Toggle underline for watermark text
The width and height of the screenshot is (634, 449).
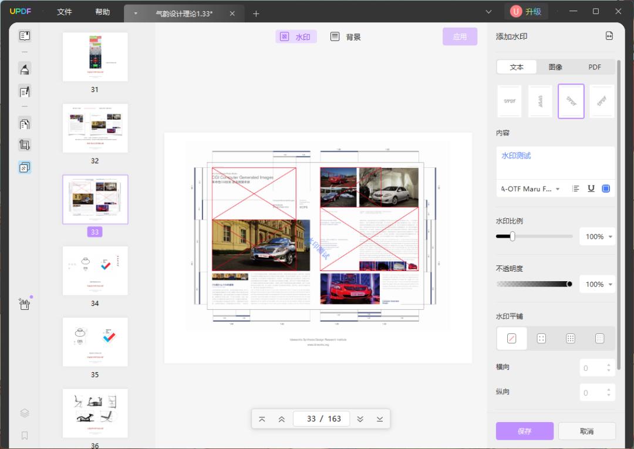coord(591,189)
